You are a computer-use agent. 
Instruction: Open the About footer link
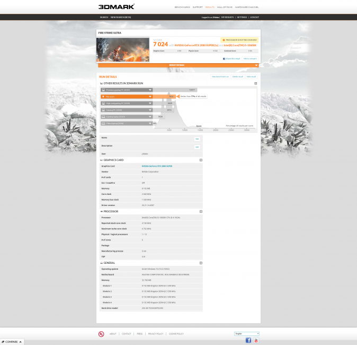point(113,334)
